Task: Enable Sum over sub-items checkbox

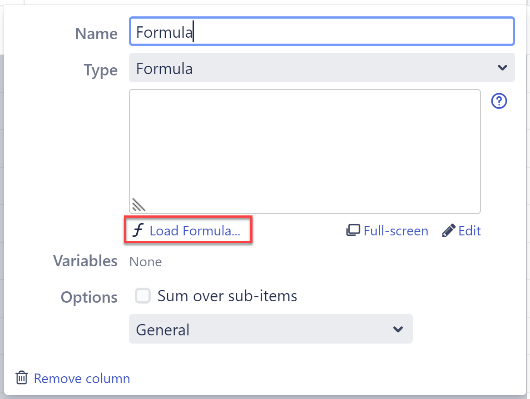Action: [x=143, y=296]
